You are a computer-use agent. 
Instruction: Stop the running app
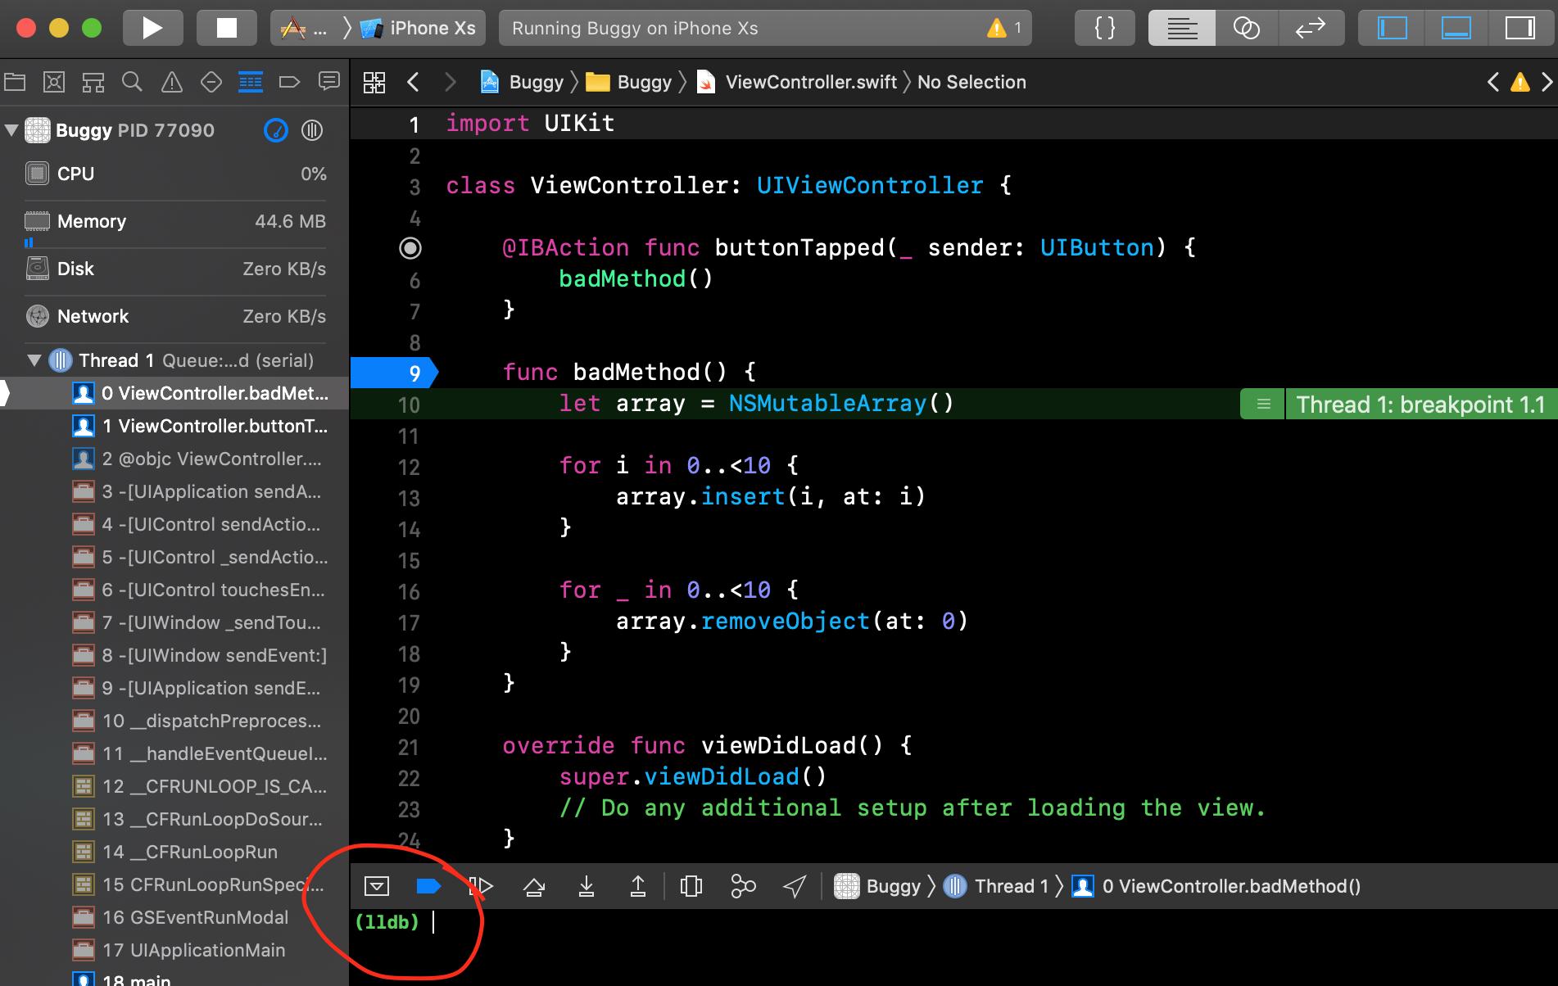[226, 28]
